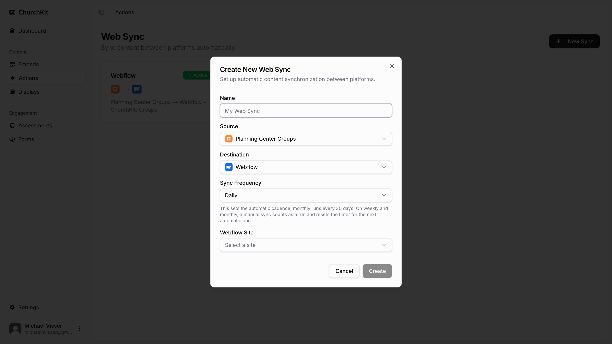
Task: Click the Select a site chevron
Action: [384, 245]
